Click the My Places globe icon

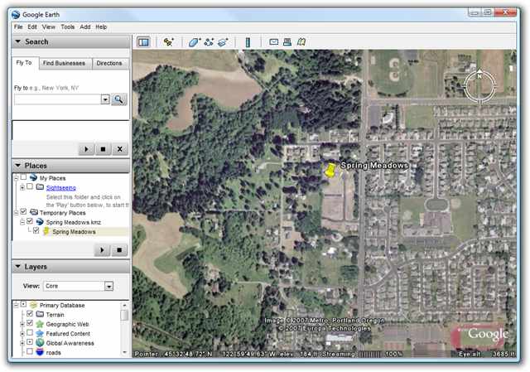33,177
